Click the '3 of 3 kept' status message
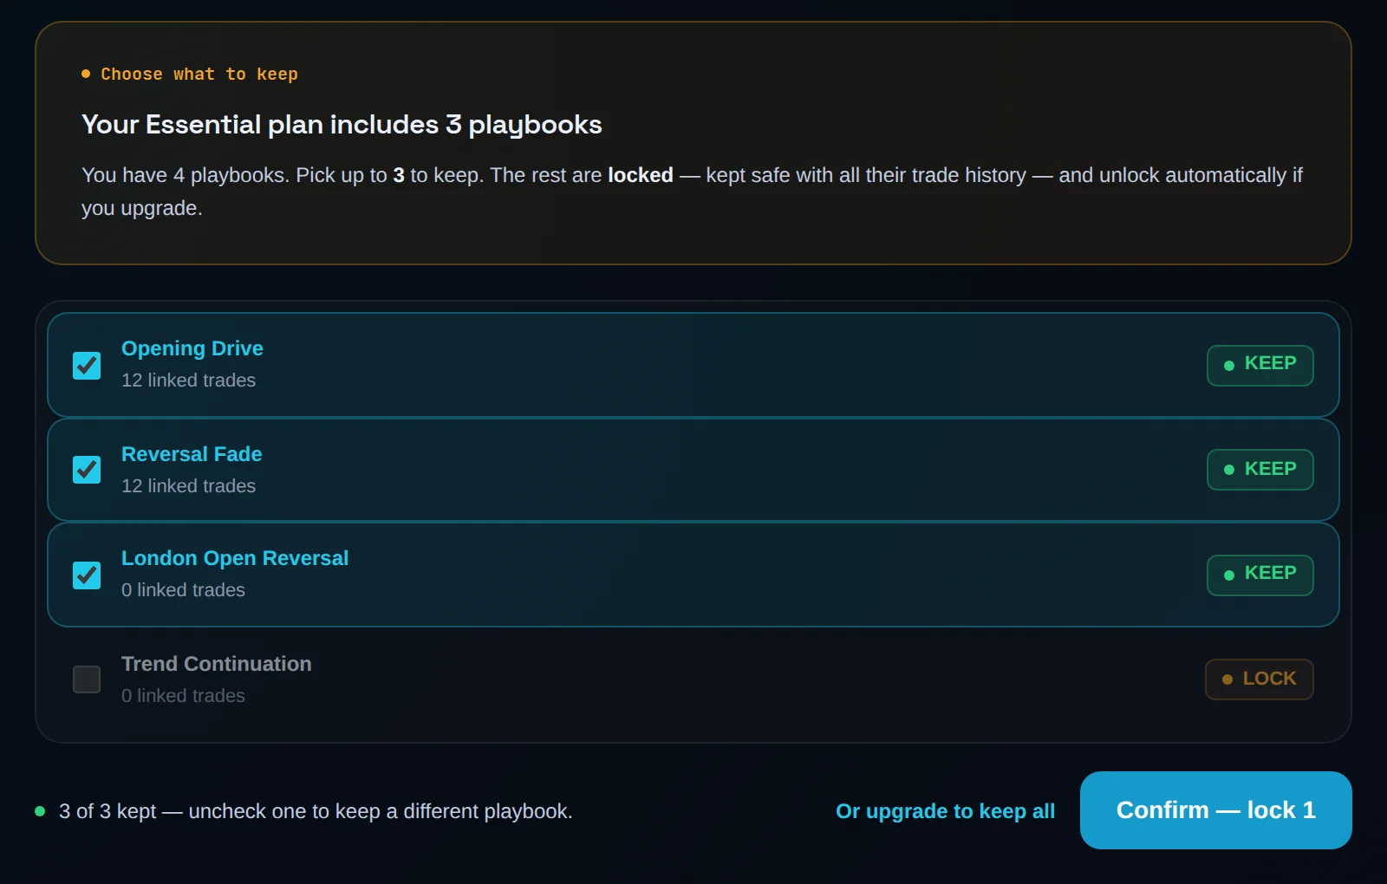The height and width of the screenshot is (884, 1387). [x=316, y=811]
